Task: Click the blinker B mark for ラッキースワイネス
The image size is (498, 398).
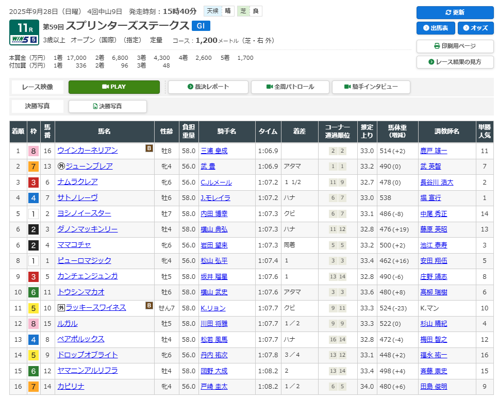Action: coord(149,306)
